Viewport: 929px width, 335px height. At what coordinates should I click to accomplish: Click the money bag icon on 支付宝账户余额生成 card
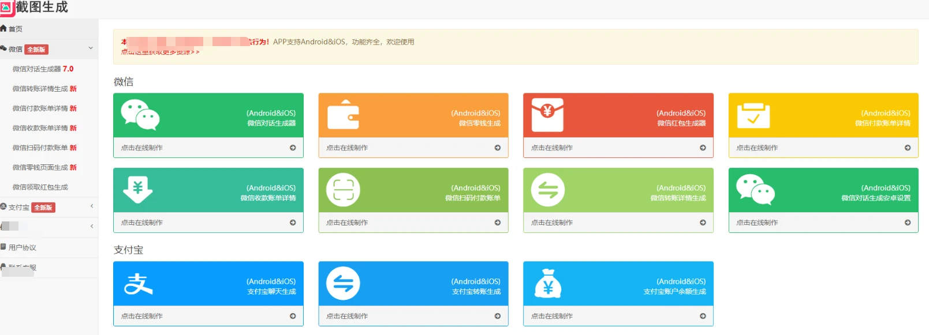point(548,284)
